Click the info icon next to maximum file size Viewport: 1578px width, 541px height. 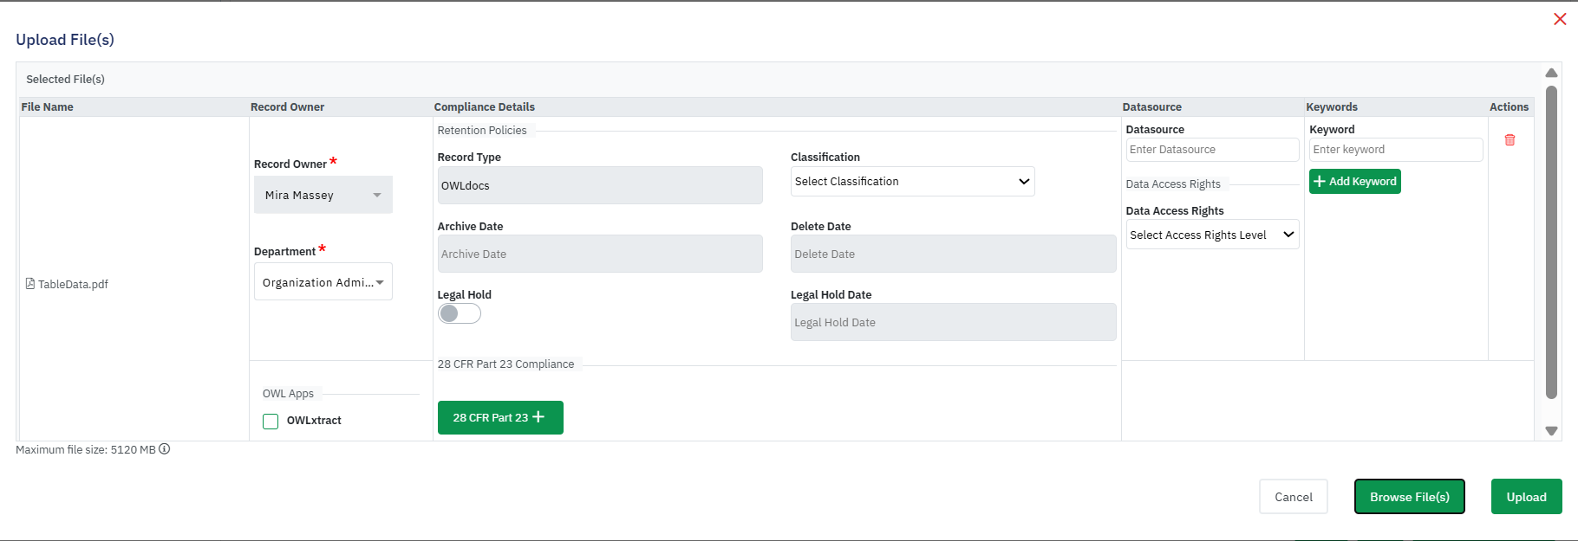click(x=164, y=449)
